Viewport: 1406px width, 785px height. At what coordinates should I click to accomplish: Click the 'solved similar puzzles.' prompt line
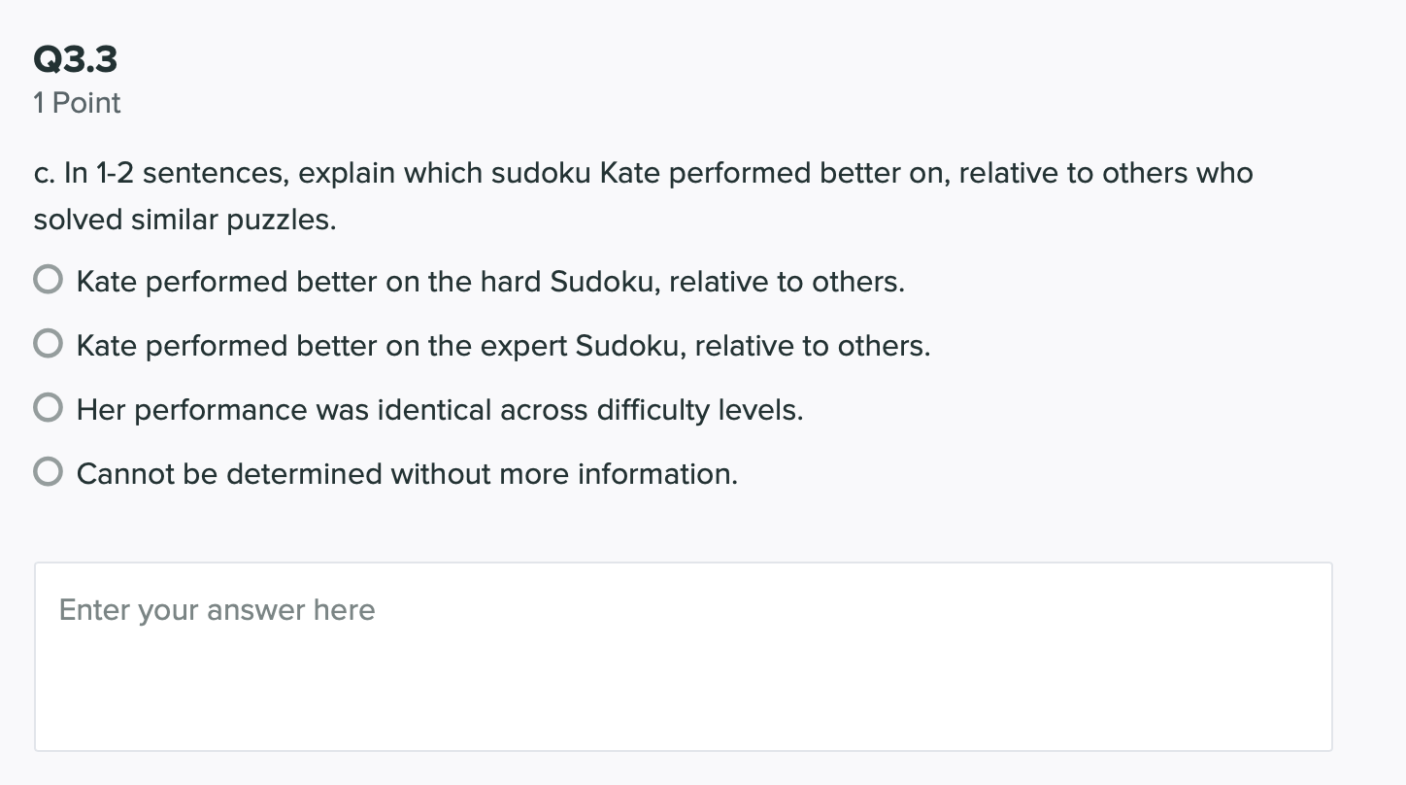coord(184,221)
